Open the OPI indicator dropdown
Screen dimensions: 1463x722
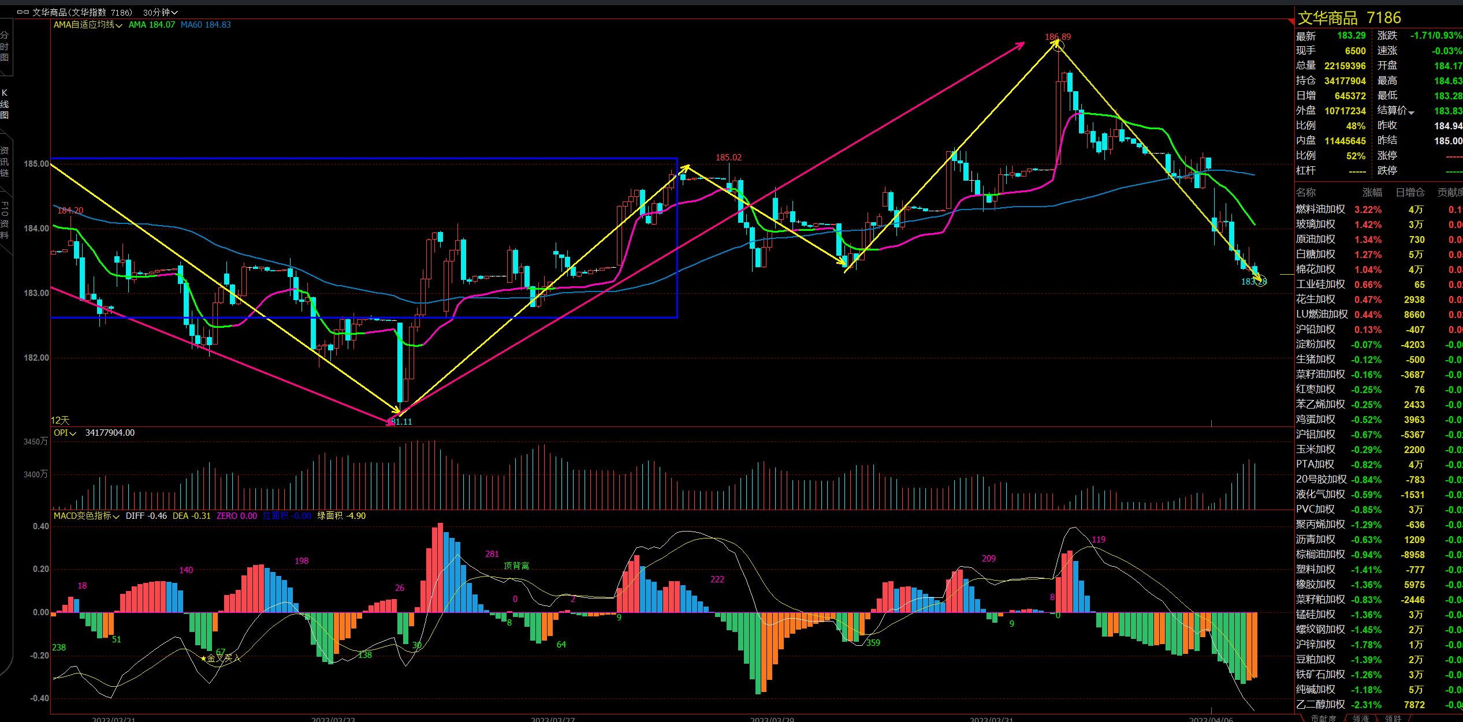click(73, 433)
